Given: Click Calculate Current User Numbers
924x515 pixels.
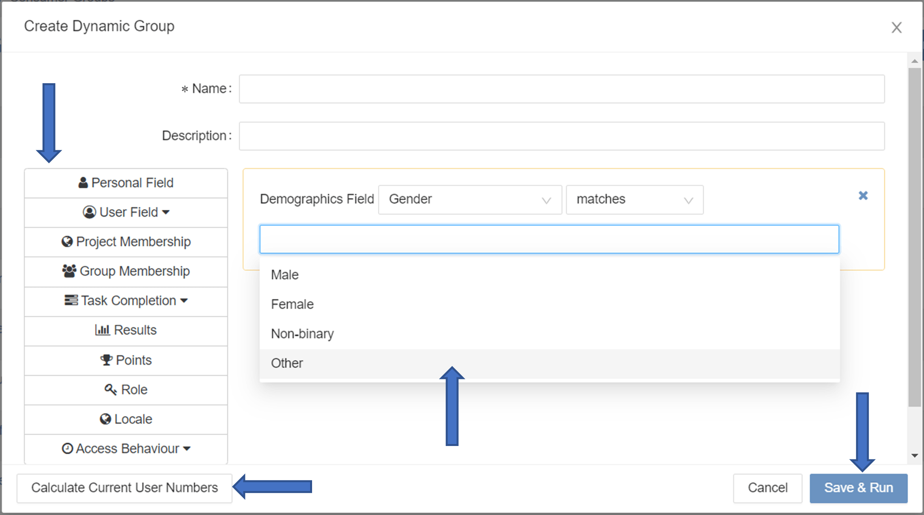Looking at the screenshot, I should [124, 488].
